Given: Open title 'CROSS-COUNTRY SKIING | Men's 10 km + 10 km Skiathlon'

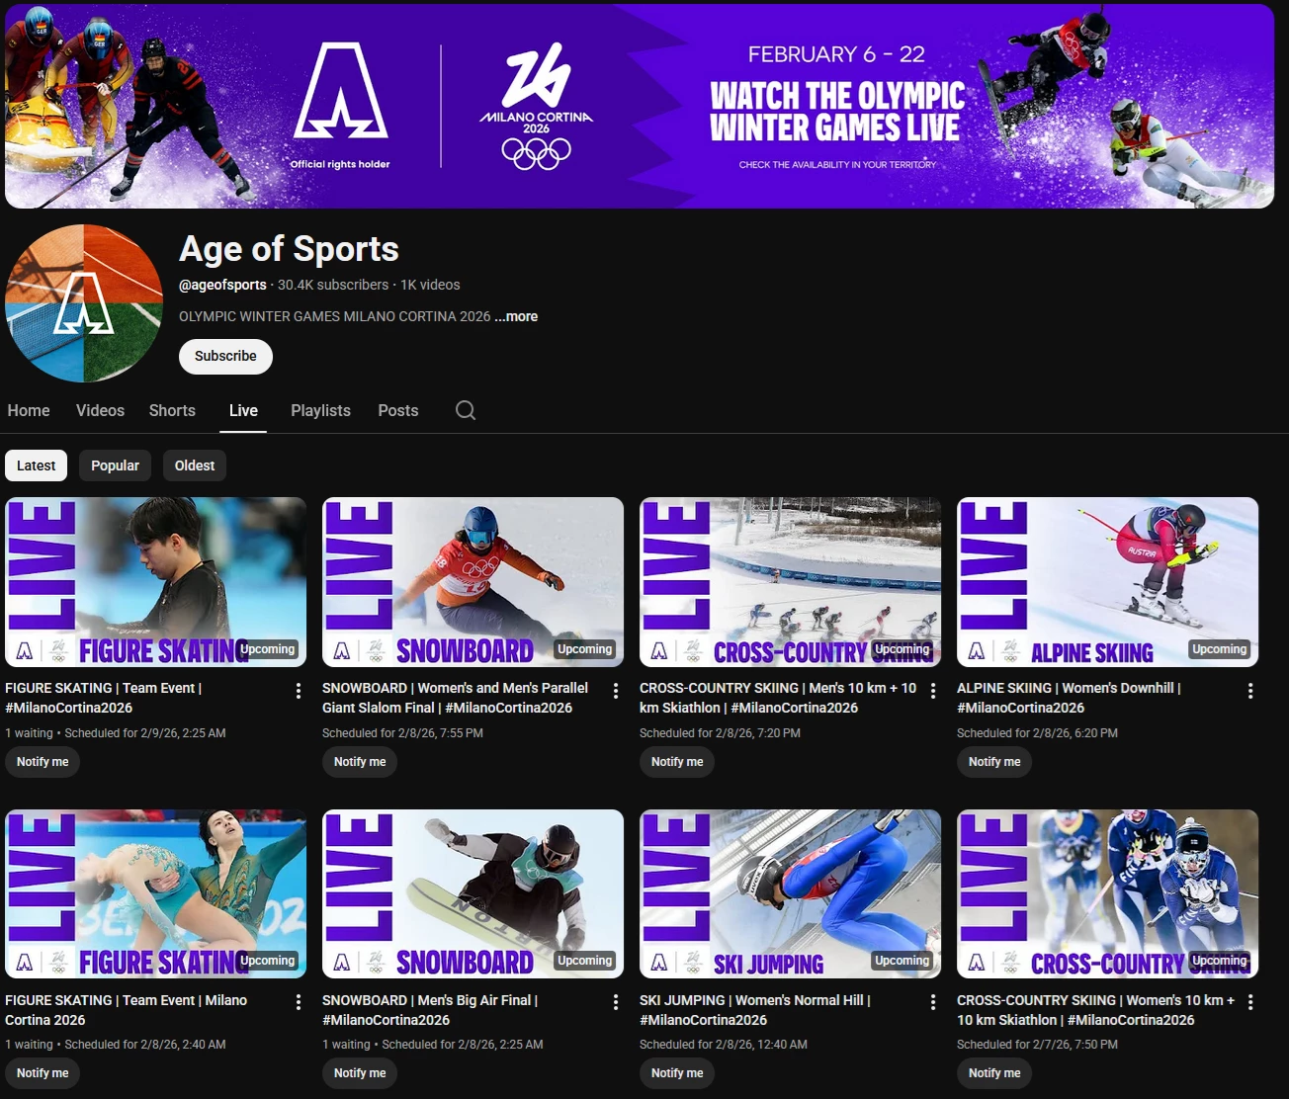Looking at the screenshot, I should click(x=778, y=698).
